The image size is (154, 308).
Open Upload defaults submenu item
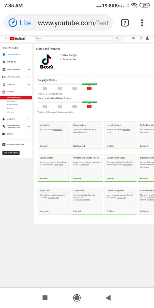coord(12,105)
